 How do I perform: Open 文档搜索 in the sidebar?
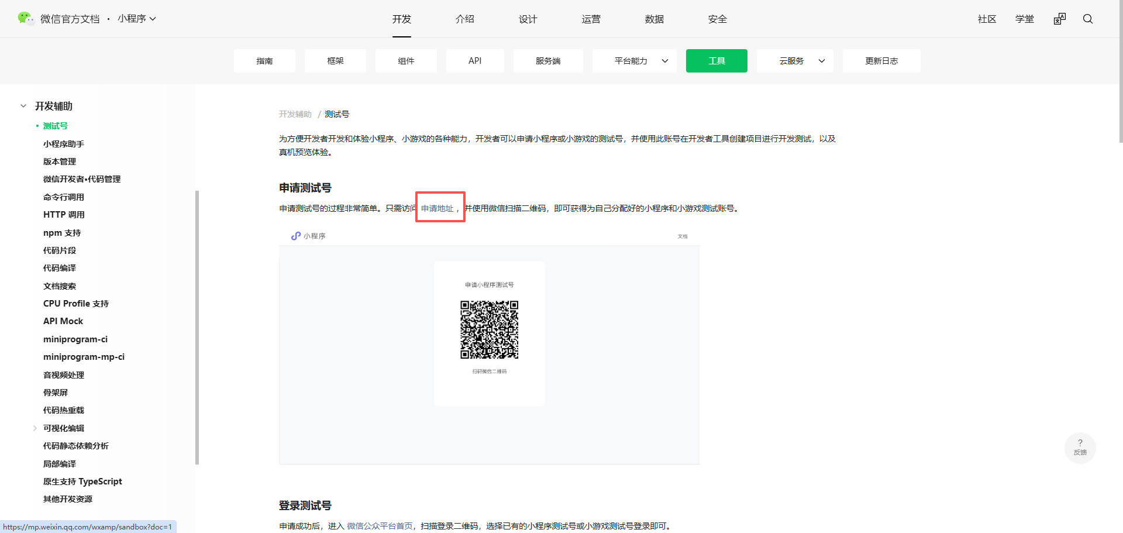point(60,286)
